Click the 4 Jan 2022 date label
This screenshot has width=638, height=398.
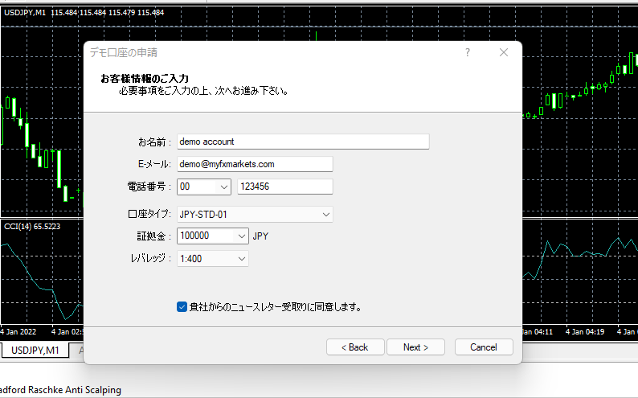(18, 331)
